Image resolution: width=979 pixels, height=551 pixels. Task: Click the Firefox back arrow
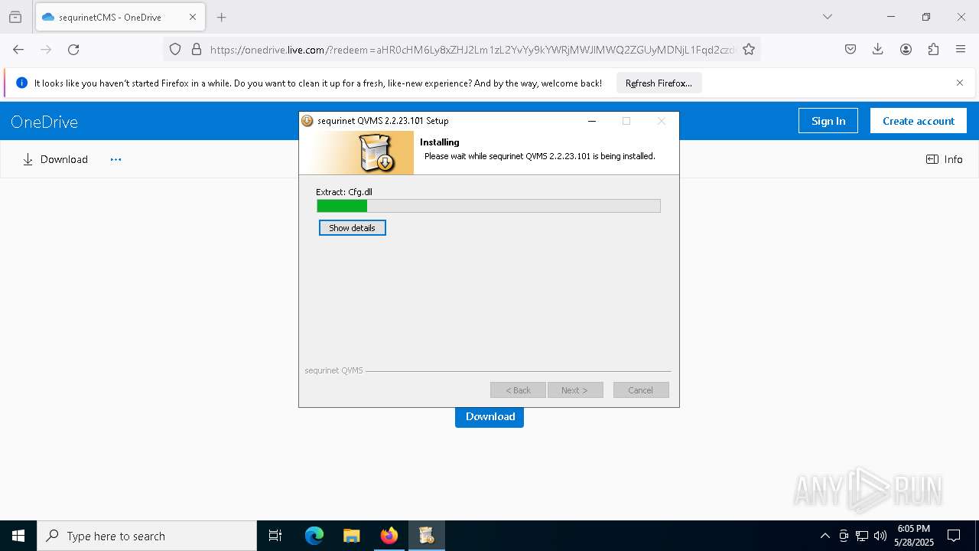[x=18, y=49]
